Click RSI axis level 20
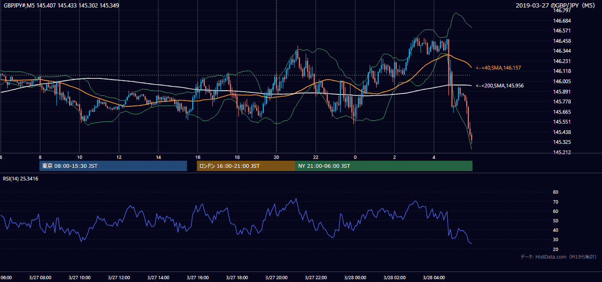The height and width of the screenshot is (282, 602). pyautogui.click(x=555, y=249)
